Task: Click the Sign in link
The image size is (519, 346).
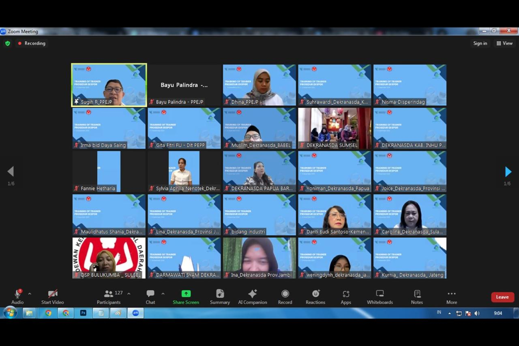Action: coord(480,43)
